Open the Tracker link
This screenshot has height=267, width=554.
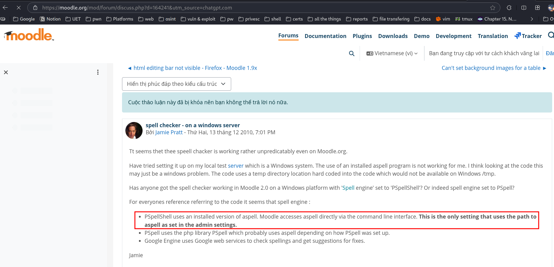(x=528, y=36)
